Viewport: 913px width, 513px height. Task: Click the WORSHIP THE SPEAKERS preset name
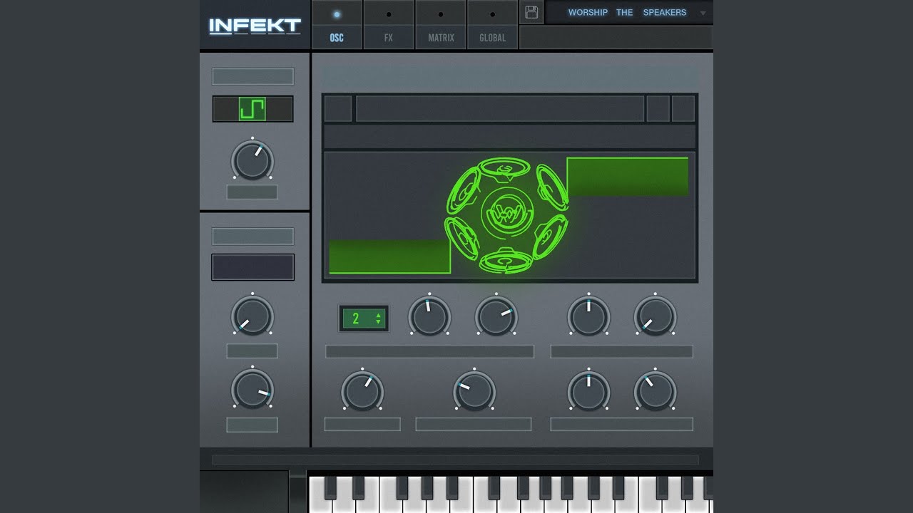pyautogui.click(x=627, y=13)
